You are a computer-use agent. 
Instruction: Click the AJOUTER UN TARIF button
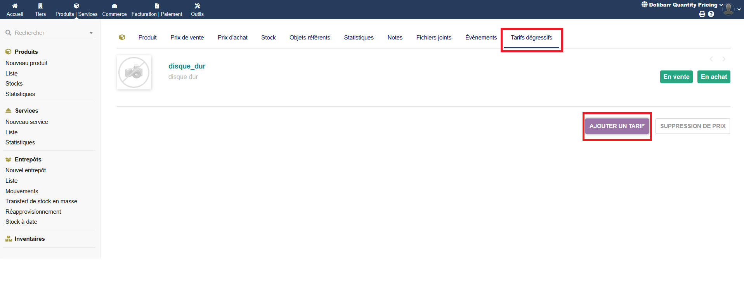617,126
